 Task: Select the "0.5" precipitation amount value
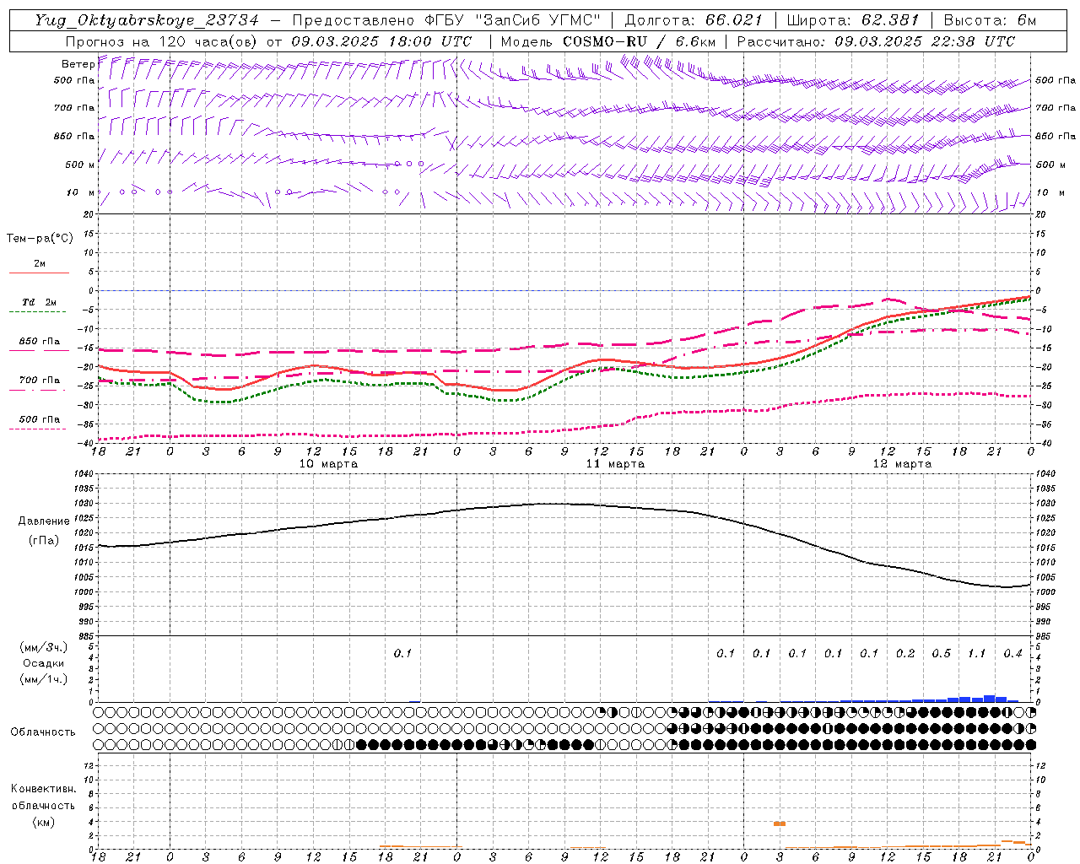[x=941, y=653]
